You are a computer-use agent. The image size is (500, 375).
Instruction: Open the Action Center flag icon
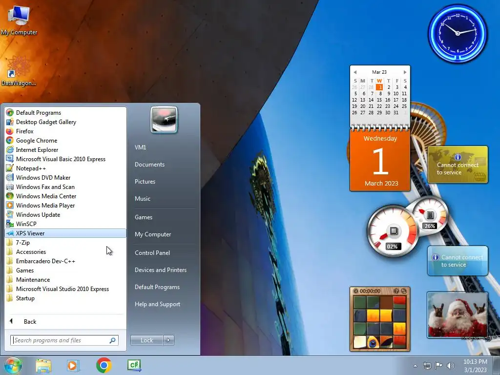pos(439,366)
